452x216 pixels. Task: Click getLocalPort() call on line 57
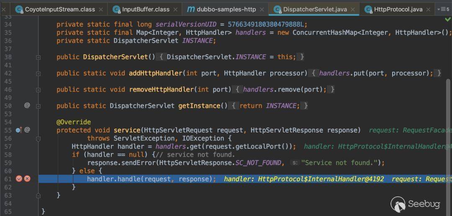tap(264, 147)
